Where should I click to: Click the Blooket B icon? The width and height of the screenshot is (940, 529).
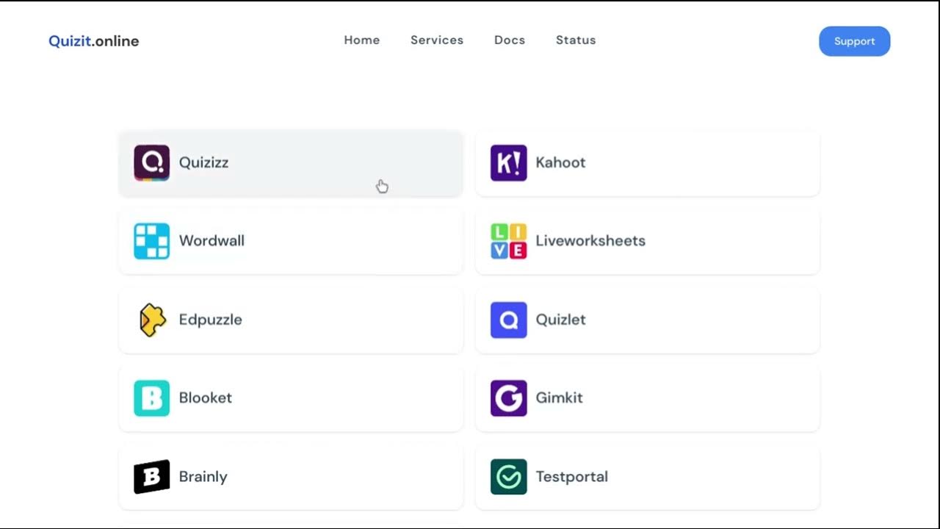coord(151,398)
